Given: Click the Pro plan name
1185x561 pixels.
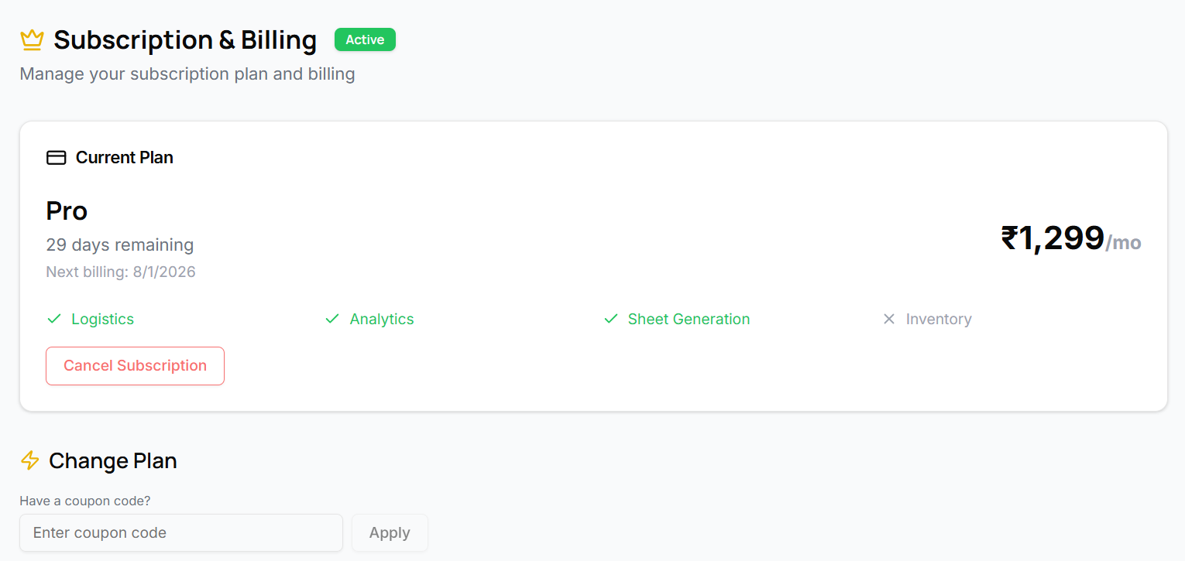Looking at the screenshot, I should click(67, 210).
